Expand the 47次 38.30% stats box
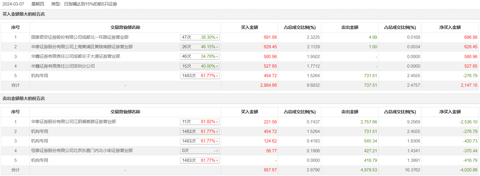The image size is (480, 176). [x=199, y=37]
